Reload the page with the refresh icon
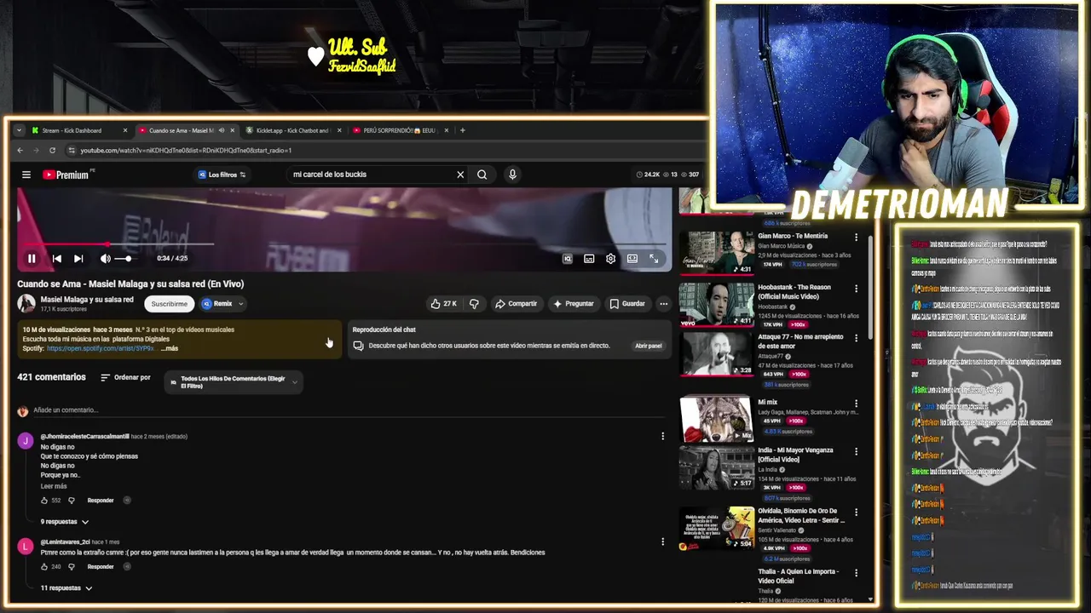Image resolution: width=1091 pixels, height=613 pixels. (52, 151)
